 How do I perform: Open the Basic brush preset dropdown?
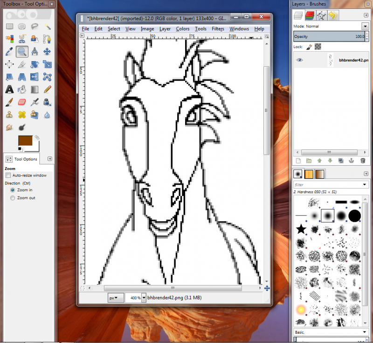tap(365, 332)
